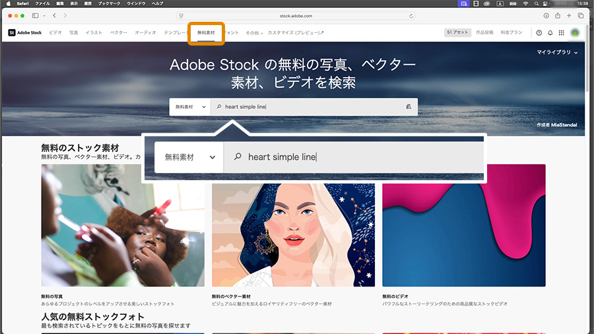
Task: Expand the マイライブラリ dropdown
Action: 557,52
